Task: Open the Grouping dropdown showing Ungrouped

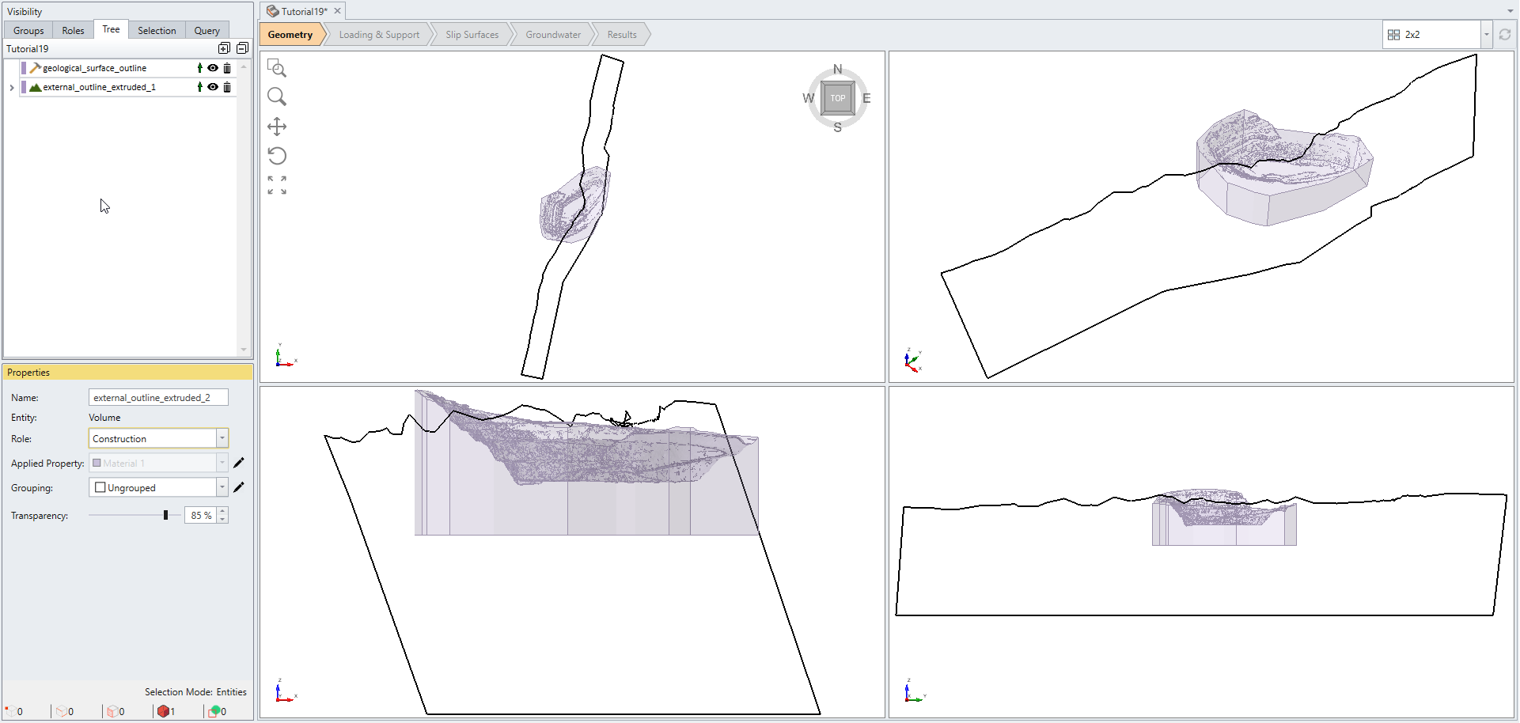Action: click(x=222, y=487)
